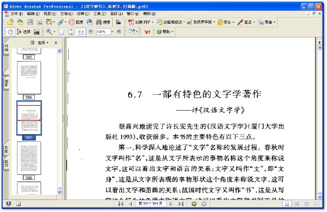Viewport: 327px width, 212px height.
Task: Click the globe email icon
Action: click(x=89, y=22)
